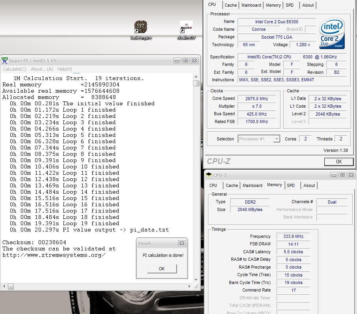
Task: Click the CPU-Z OK button
Action: (x=339, y=162)
